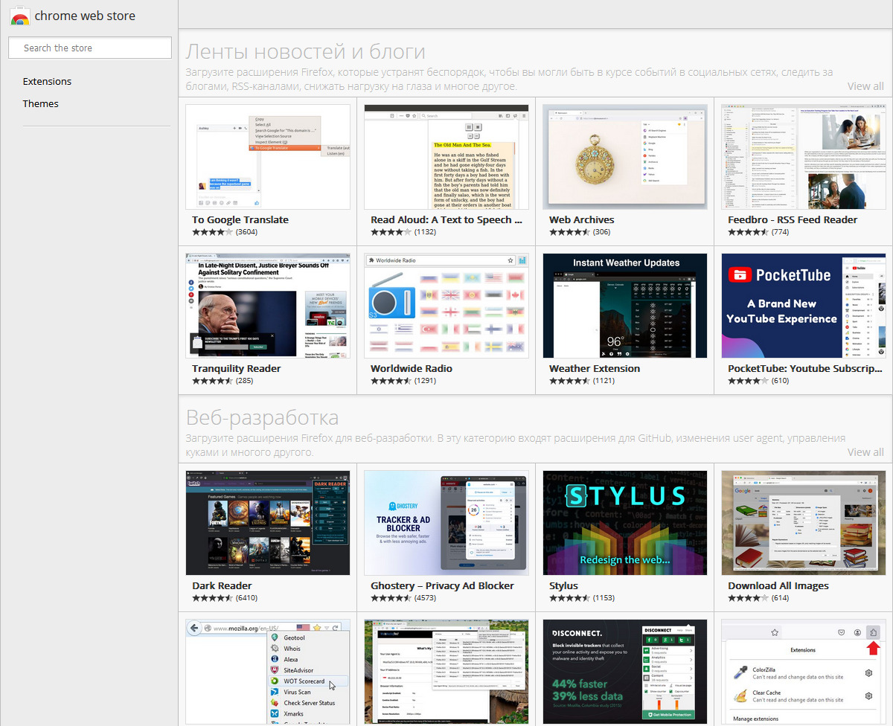Open the To Google Translate thumbnail
893x726 pixels.
pyautogui.click(x=268, y=156)
